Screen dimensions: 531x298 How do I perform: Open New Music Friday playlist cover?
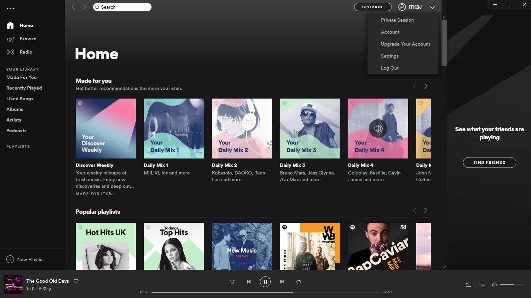(242, 246)
